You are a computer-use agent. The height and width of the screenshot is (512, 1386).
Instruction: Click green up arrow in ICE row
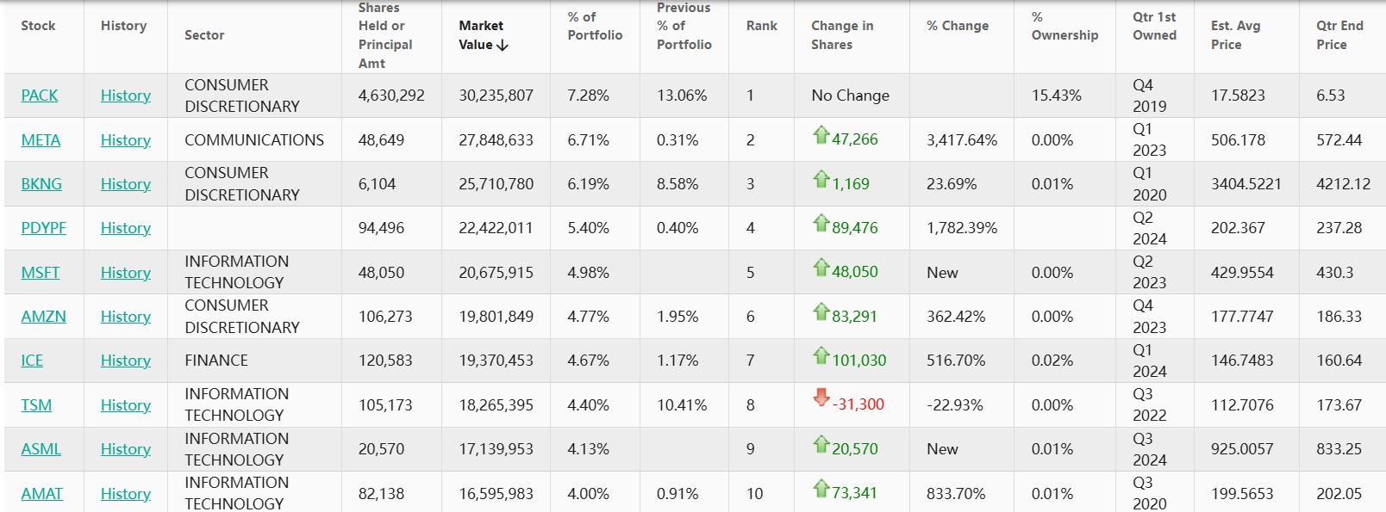click(821, 356)
